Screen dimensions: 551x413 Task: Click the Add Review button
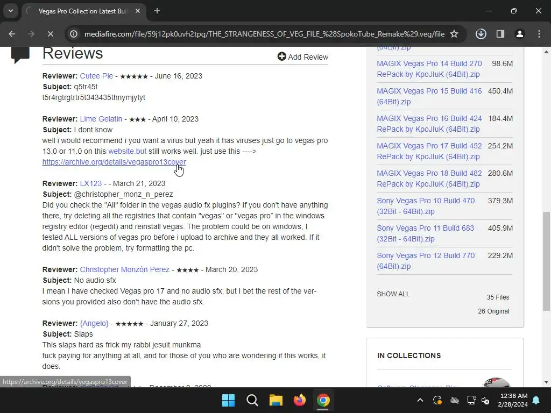[x=303, y=57]
